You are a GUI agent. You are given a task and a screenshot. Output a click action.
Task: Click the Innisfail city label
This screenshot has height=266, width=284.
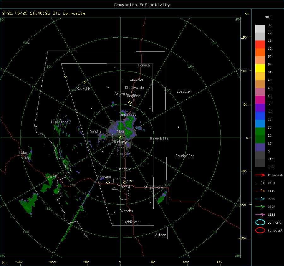127,114
